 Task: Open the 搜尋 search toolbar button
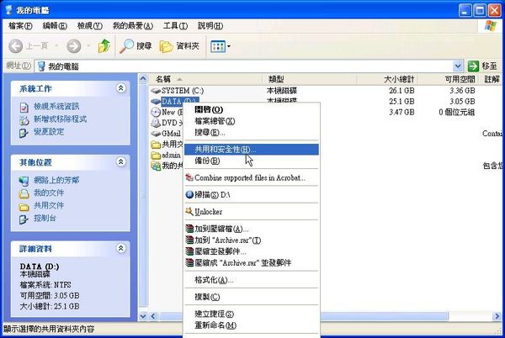click(x=136, y=46)
